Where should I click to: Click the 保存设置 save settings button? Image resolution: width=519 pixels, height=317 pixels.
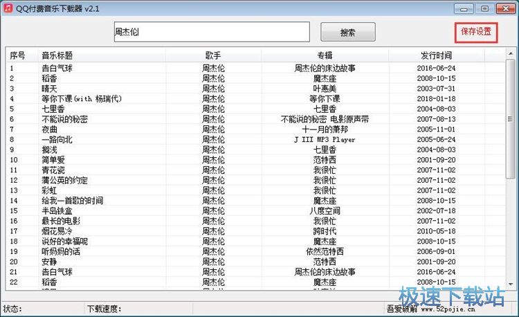point(476,32)
